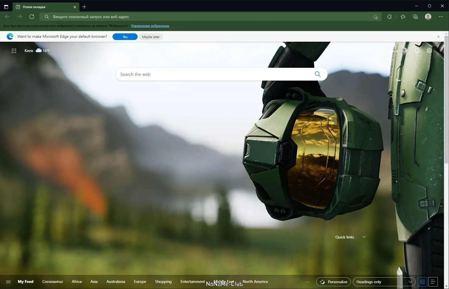449x289 pixels.
Task: Reload the page with refresh icon
Action: click(32, 17)
